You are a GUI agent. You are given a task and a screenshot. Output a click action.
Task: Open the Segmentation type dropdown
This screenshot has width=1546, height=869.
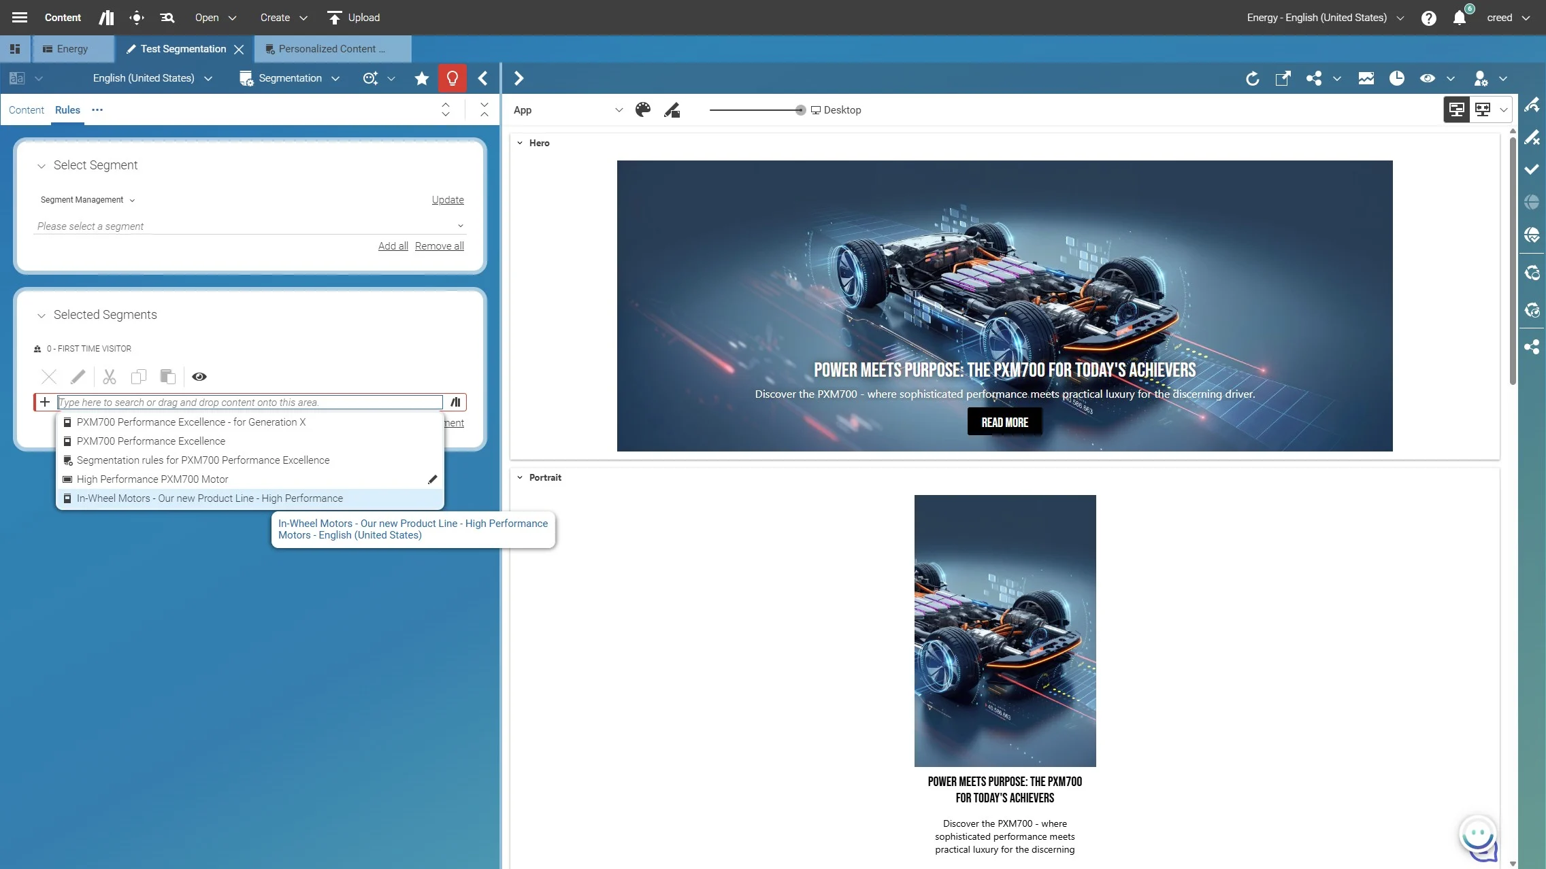290,78
